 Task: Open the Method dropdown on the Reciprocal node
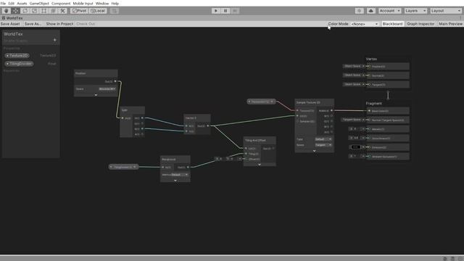click(180, 175)
